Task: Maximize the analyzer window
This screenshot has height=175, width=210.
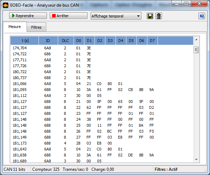Action: coord(186,3)
